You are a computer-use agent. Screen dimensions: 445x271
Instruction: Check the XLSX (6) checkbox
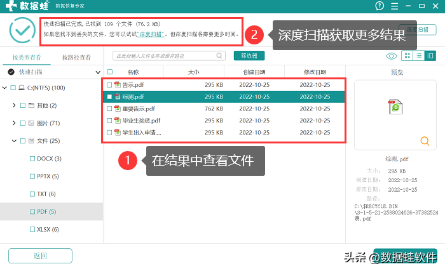click(x=32, y=229)
